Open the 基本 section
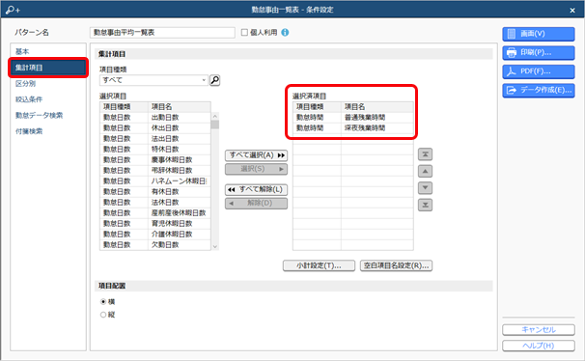 47,51
